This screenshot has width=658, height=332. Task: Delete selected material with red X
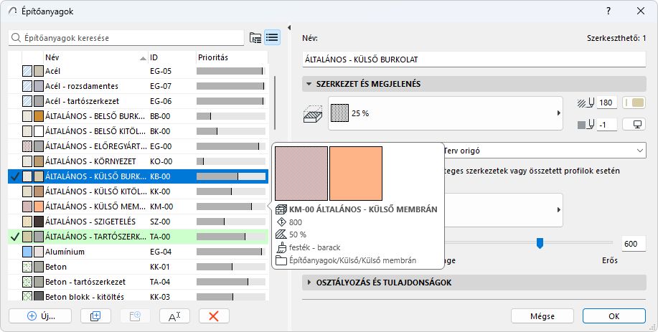point(214,316)
